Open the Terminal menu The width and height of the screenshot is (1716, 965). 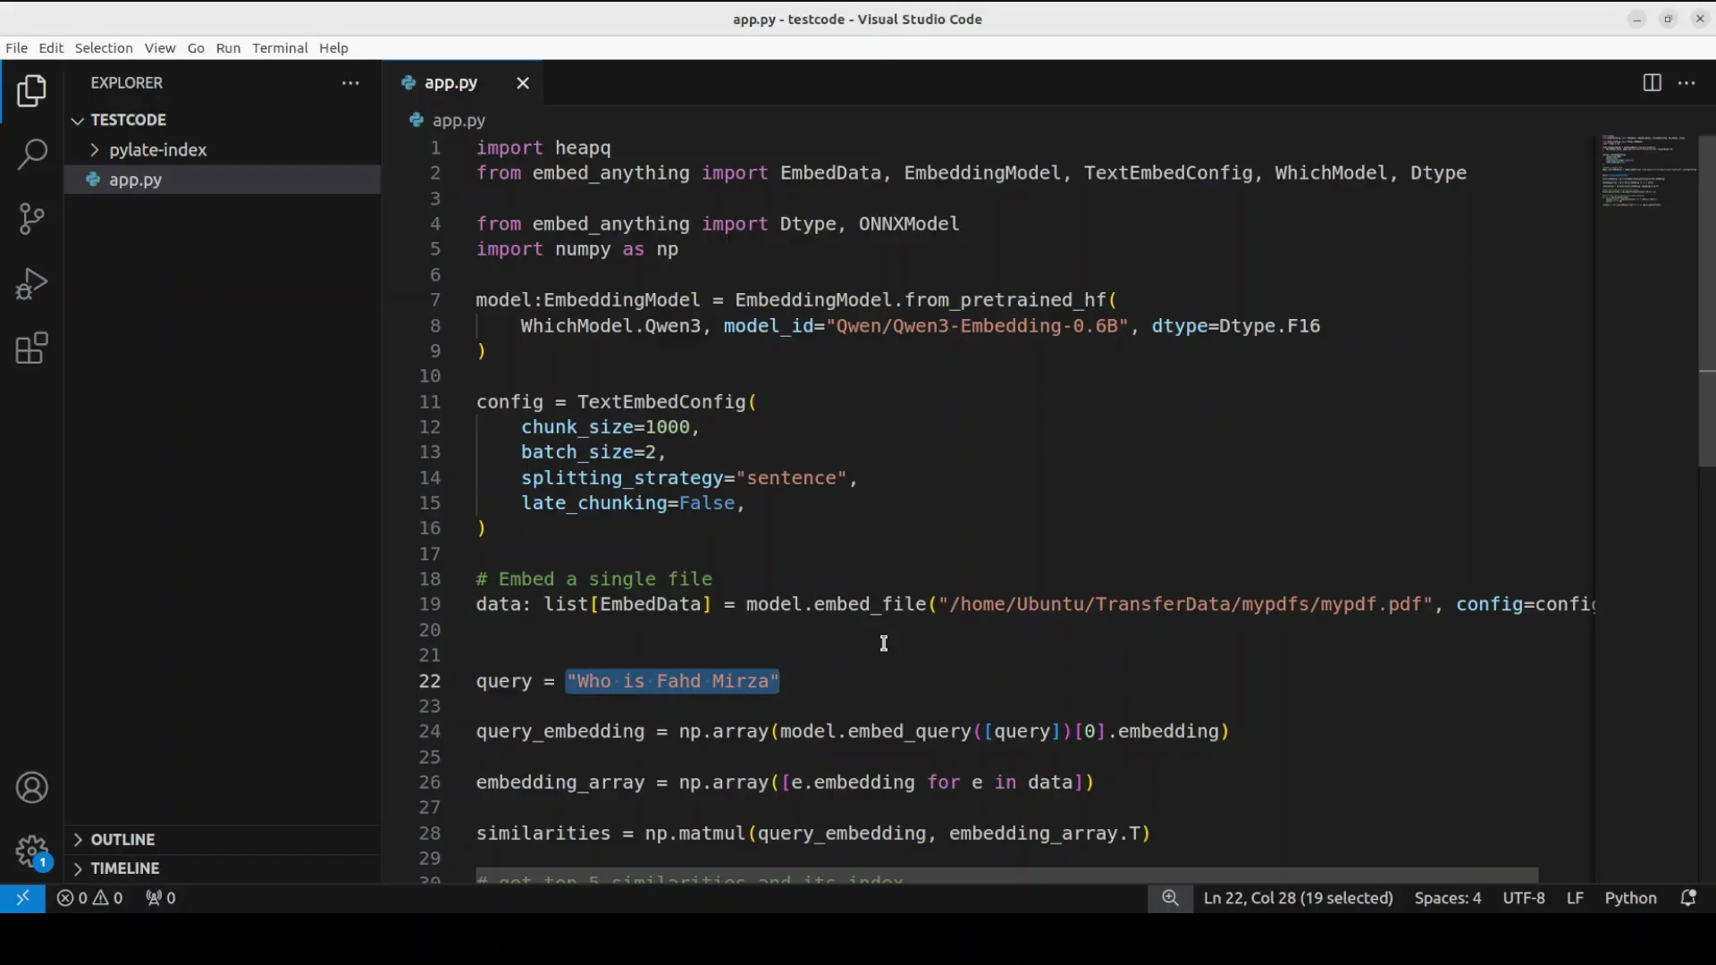click(x=280, y=48)
